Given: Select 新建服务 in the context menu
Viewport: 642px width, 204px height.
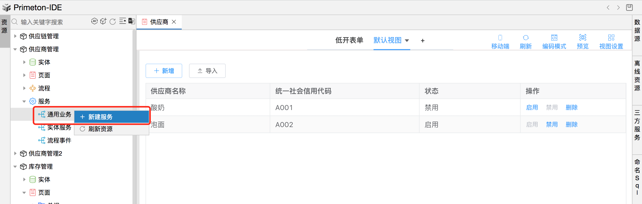Looking at the screenshot, I should tap(112, 117).
